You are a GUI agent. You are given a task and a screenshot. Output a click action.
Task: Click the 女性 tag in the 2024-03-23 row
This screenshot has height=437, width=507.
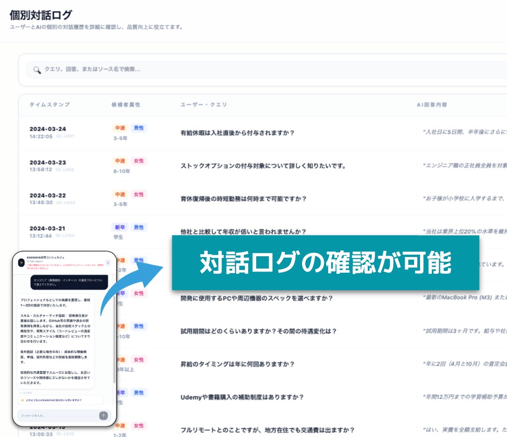tap(138, 161)
